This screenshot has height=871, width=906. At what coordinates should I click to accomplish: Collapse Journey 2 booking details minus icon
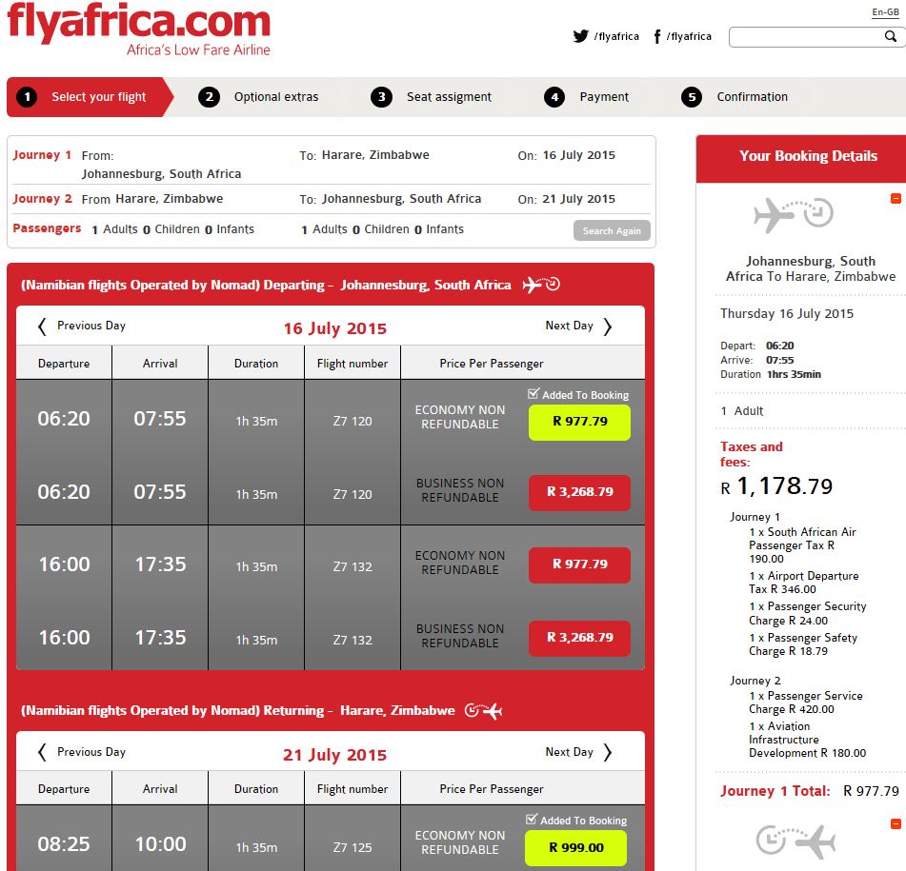pyautogui.click(x=896, y=823)
